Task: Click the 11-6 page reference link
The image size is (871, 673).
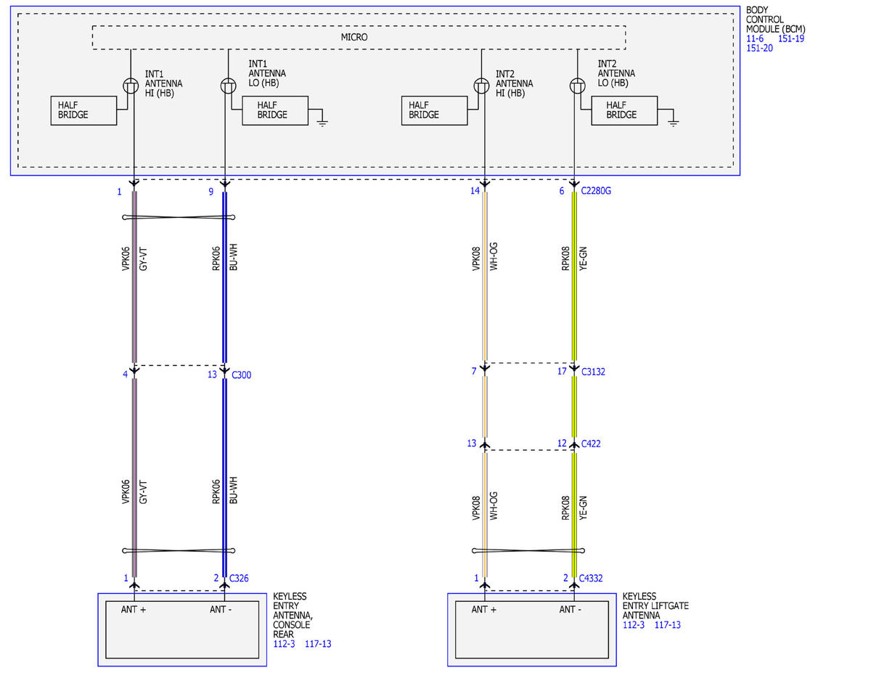Action: tap(754, 38)
